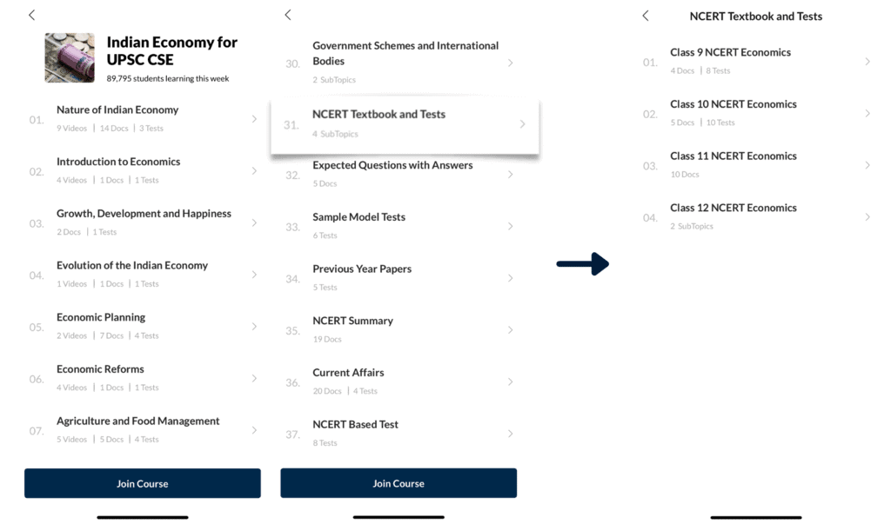Image resolution: width=891 pixels, height=524 pixels.
Task: Tap back arrow beside NCERT Textbook and Tests title
Action: 646,16
